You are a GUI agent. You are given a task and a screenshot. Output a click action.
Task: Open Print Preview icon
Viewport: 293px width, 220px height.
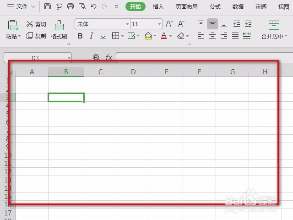(82, 6)
